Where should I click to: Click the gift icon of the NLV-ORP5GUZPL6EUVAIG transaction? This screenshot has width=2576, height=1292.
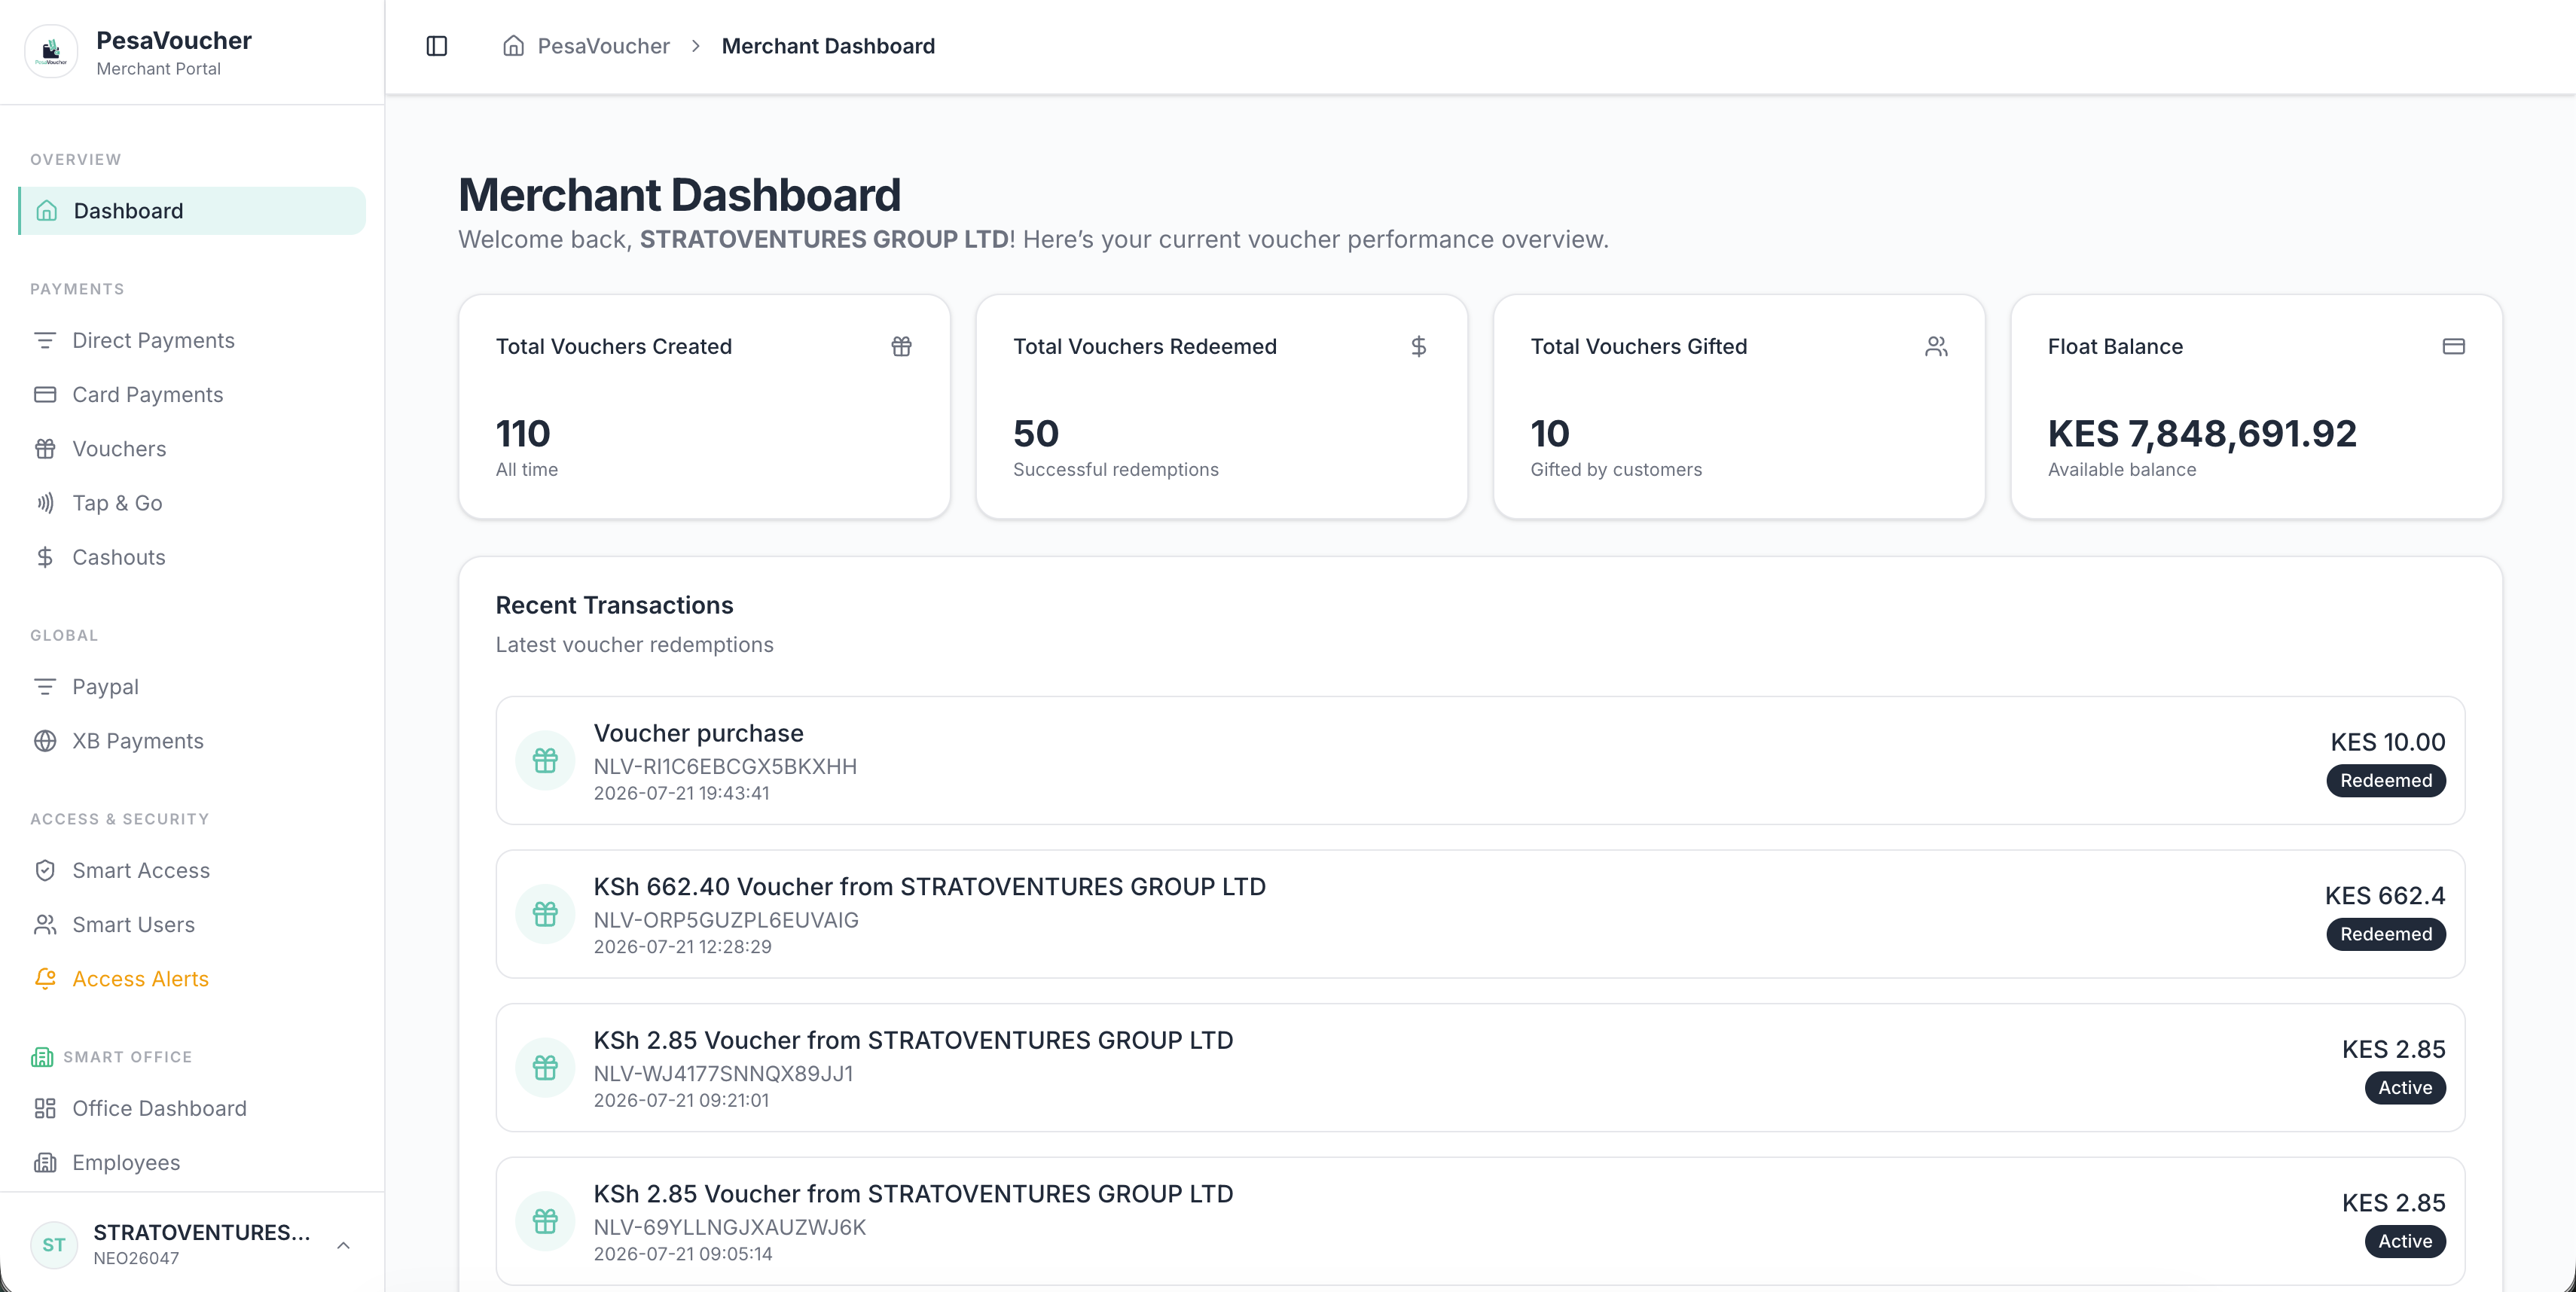[x=545, y=914]
